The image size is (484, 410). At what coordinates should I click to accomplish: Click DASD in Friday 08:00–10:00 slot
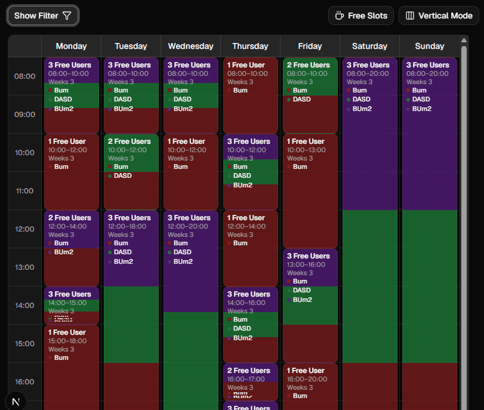[x=301, y=100]
